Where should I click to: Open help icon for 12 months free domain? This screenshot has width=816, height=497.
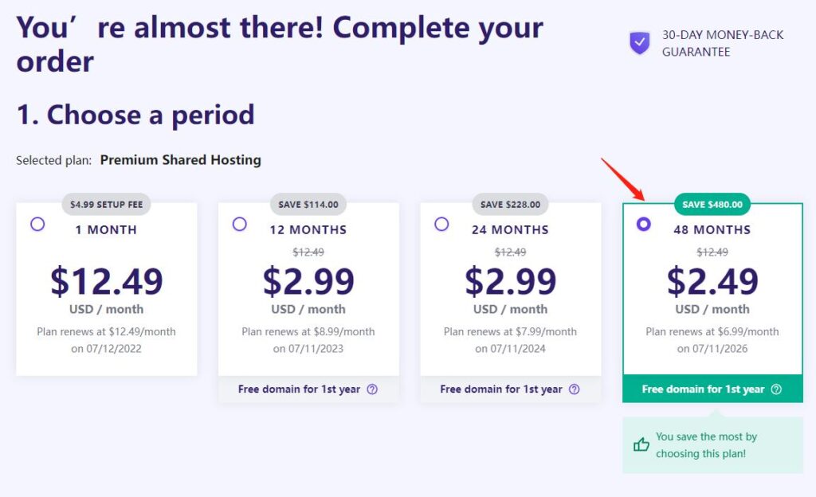coord(372,389)
